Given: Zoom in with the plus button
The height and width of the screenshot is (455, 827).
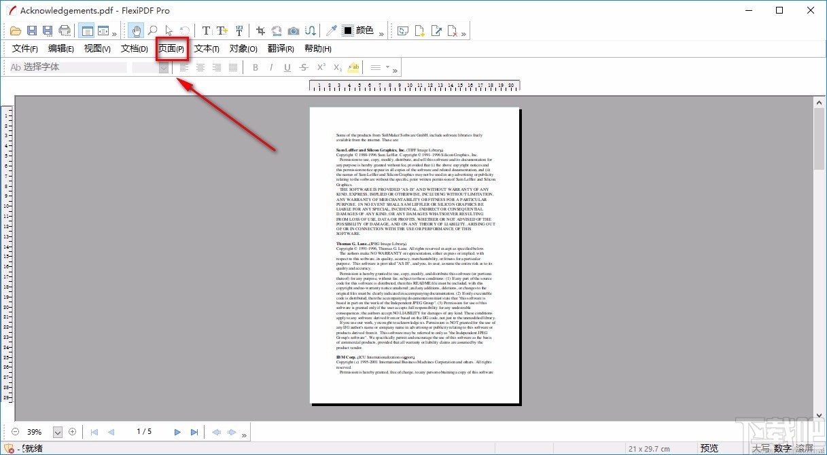Looking at the screenshot, I should (72, 432).
